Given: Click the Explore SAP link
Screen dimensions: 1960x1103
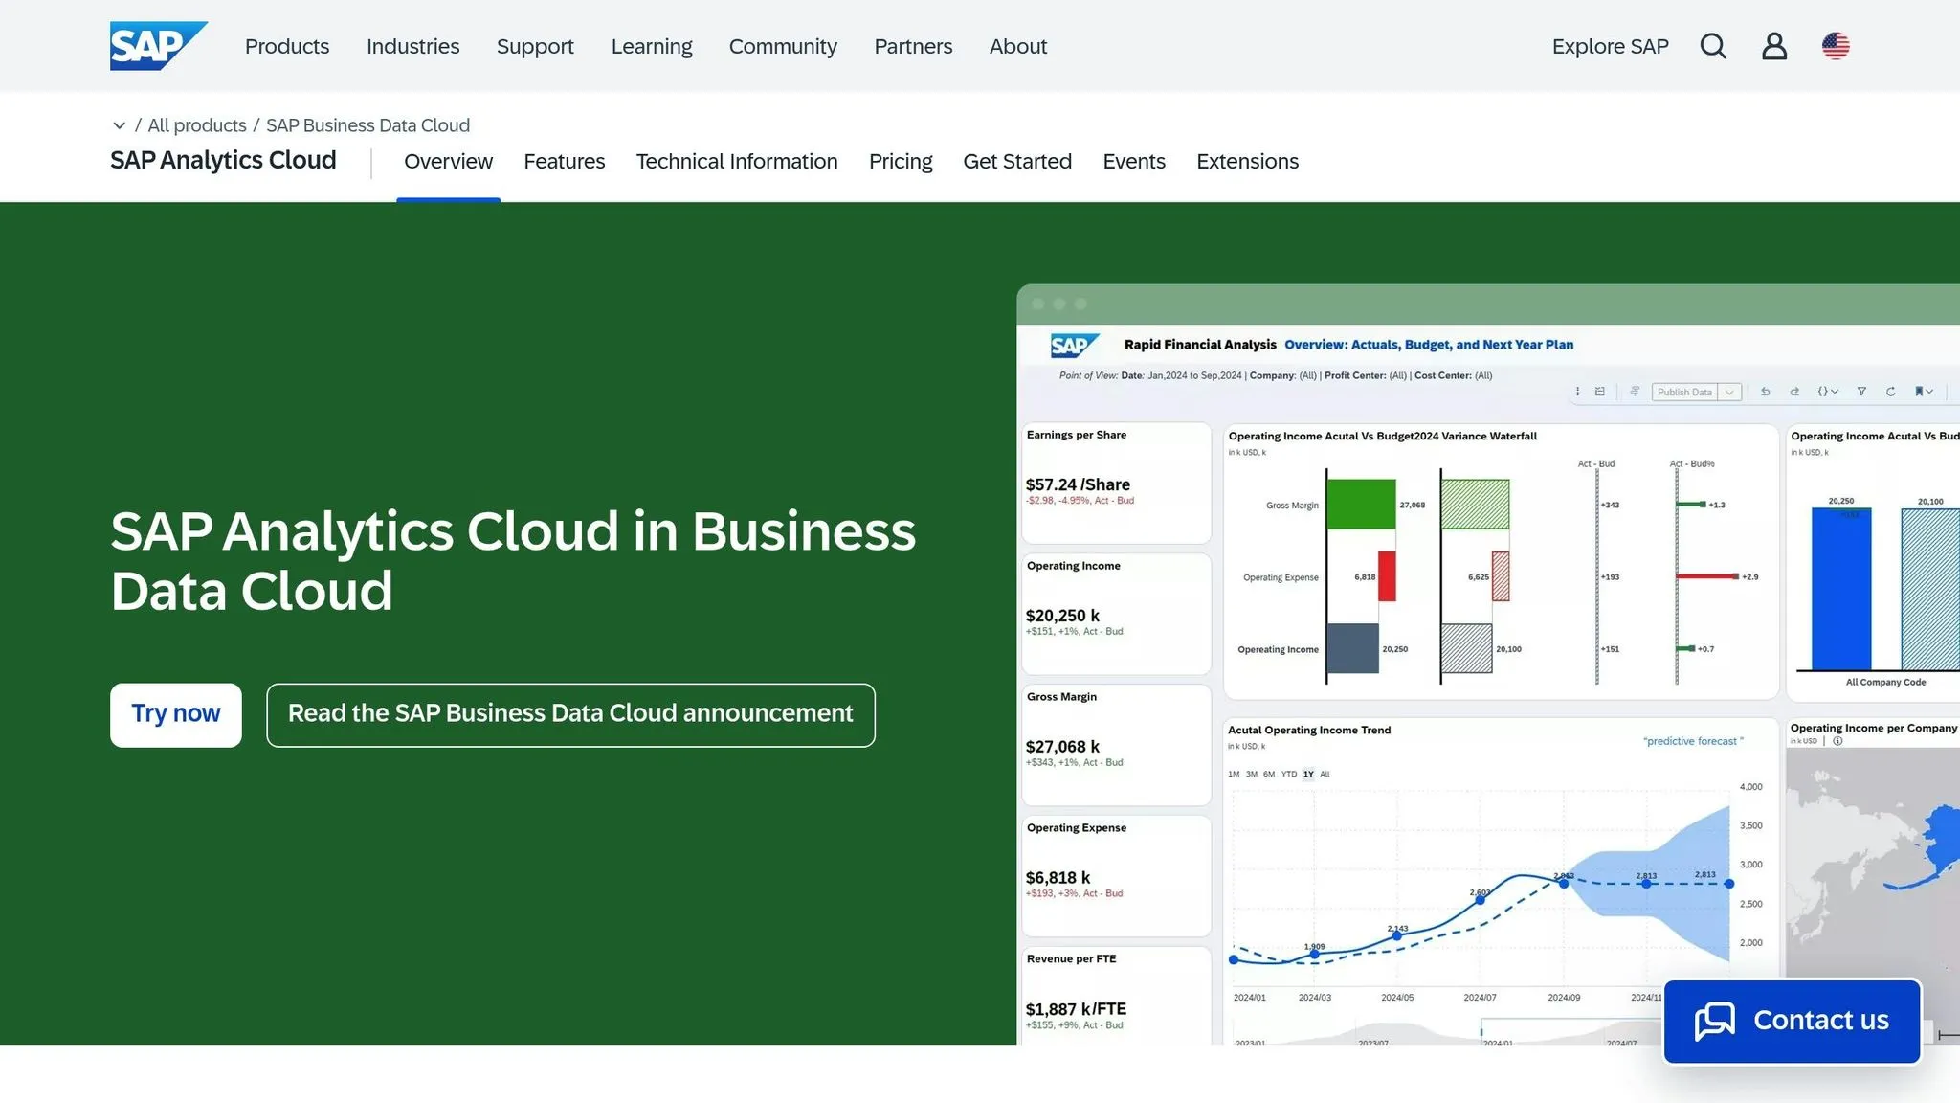Looking at the screenshot, I should click(x=1610, y=46).
